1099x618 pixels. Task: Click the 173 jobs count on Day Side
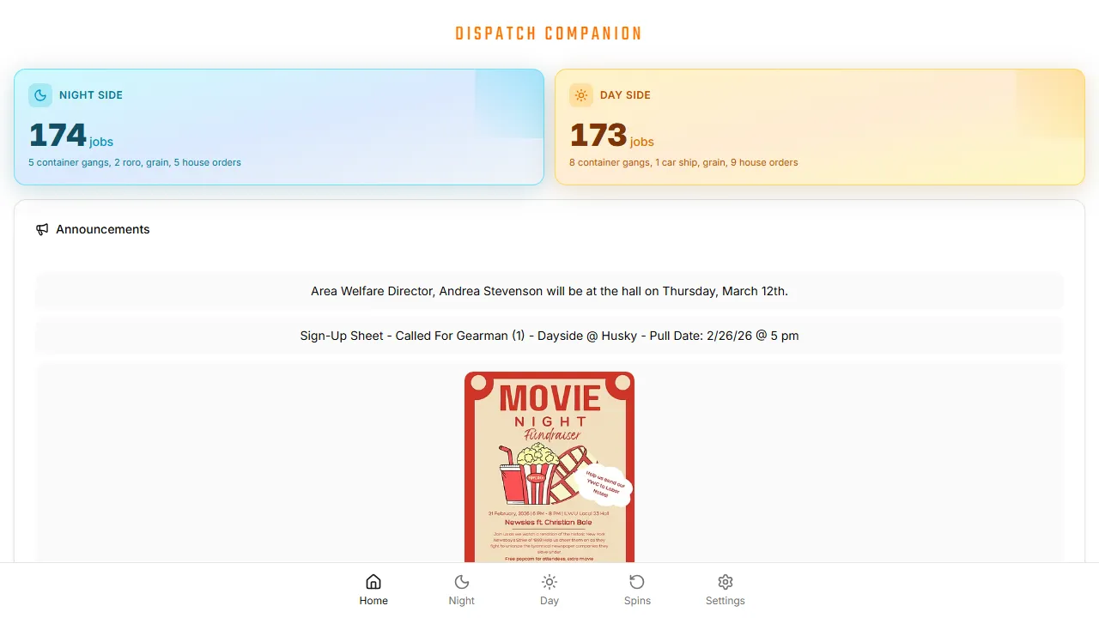pos(598,135)
